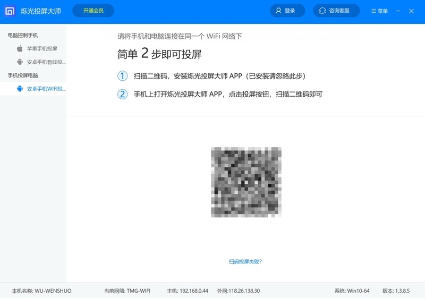Click the blue Android icon for WIFI casting
The width and height of the screenshot is (425, 298).
click(20, 89)
